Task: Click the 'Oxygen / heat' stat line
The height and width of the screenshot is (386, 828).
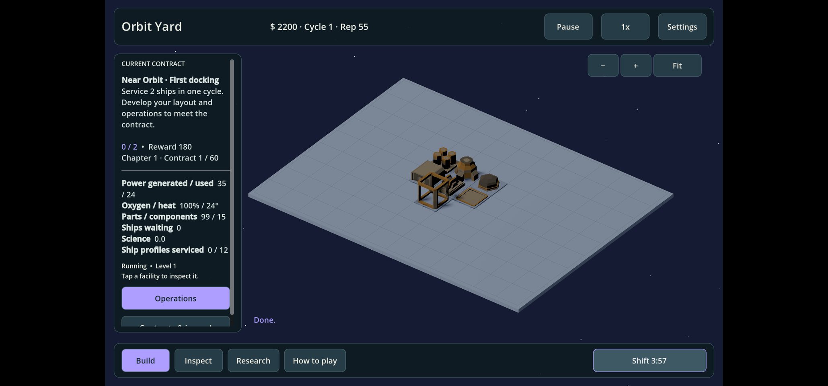Action: pos(170,205)
